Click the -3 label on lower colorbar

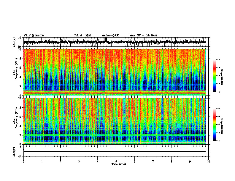pyautogui.click(x=219, y=109)
